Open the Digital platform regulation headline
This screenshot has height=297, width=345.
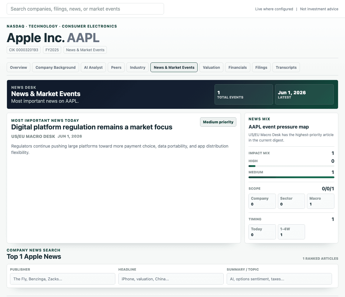[x=92, y=127]
